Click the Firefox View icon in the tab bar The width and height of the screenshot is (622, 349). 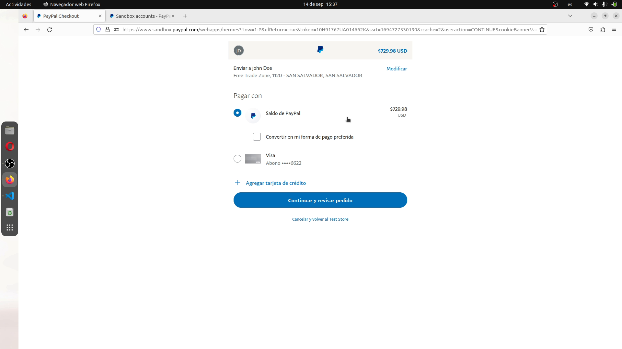(25, 16)
